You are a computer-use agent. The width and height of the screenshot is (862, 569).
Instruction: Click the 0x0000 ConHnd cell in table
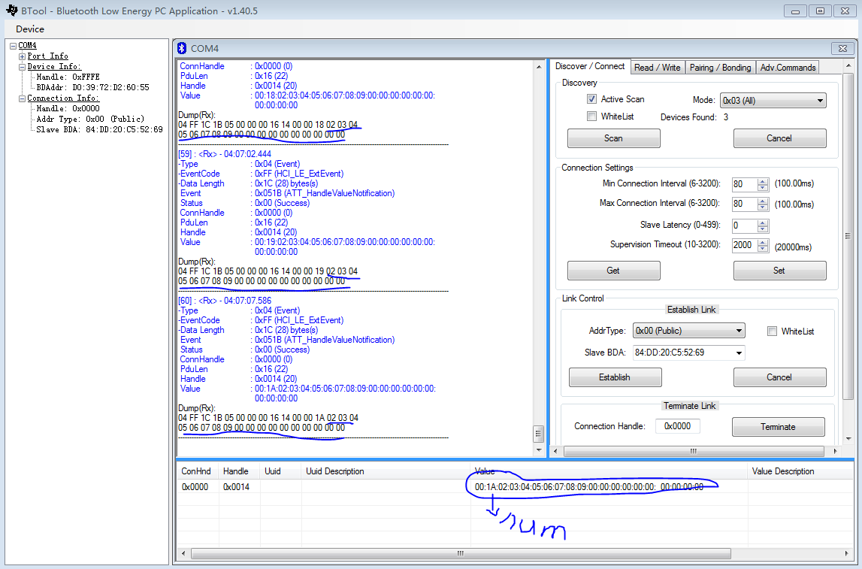click(x=196, y=487)
